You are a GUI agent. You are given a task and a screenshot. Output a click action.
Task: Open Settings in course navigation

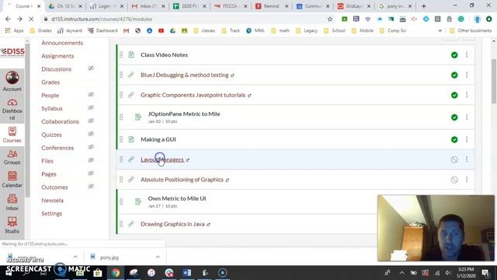click(52, 213)
